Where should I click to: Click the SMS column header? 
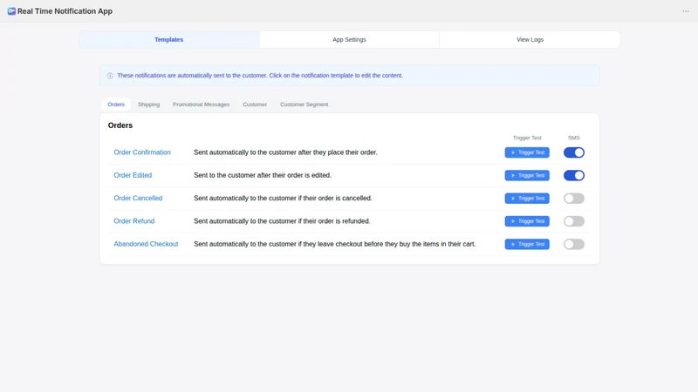574,138
